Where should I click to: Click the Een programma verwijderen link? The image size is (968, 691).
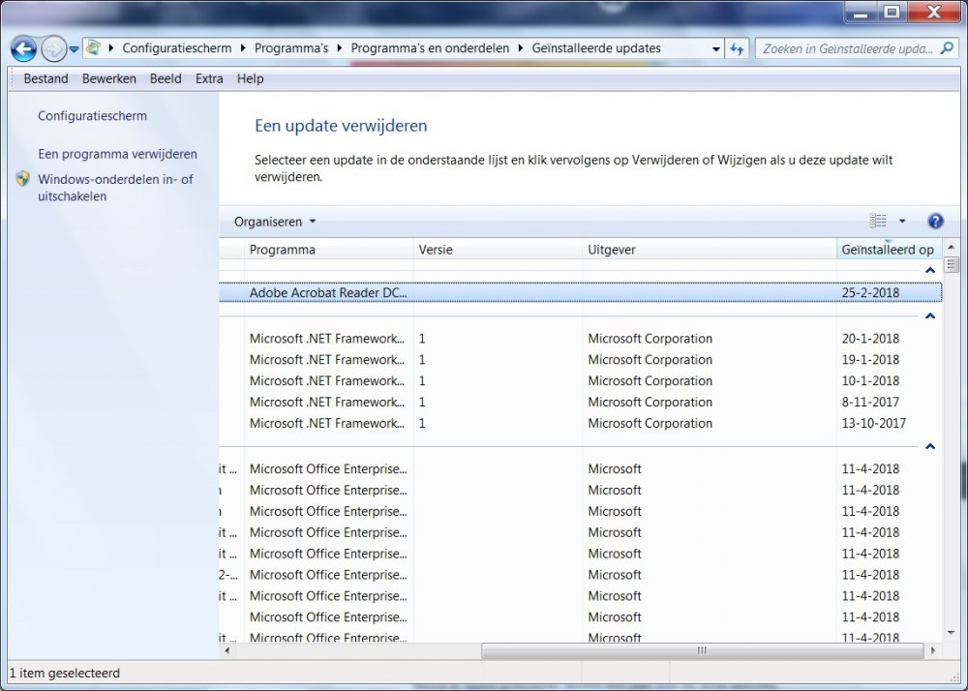coord(117,154)
